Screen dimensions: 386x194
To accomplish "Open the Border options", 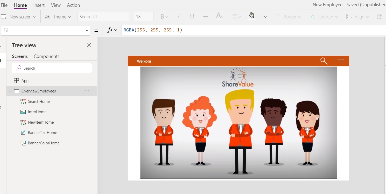I will click(x=288, y=17).
